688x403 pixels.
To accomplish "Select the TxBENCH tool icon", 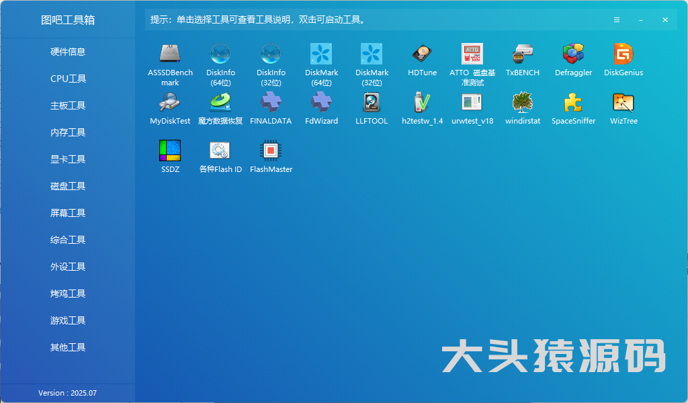I will [x=523, y=54].
